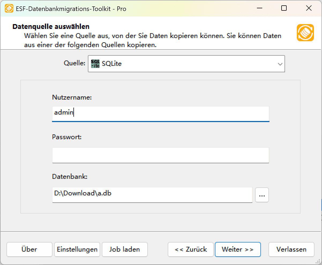This screenshot has width=322, height=265.
Task: Click the chevron of the SQLite combo box
Action: [280, 64]
